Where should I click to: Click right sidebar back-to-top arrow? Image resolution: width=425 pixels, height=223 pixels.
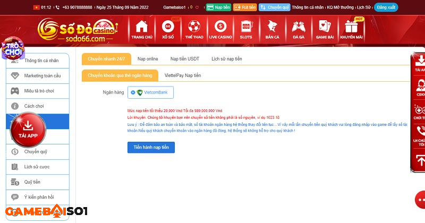click(420, 161)
